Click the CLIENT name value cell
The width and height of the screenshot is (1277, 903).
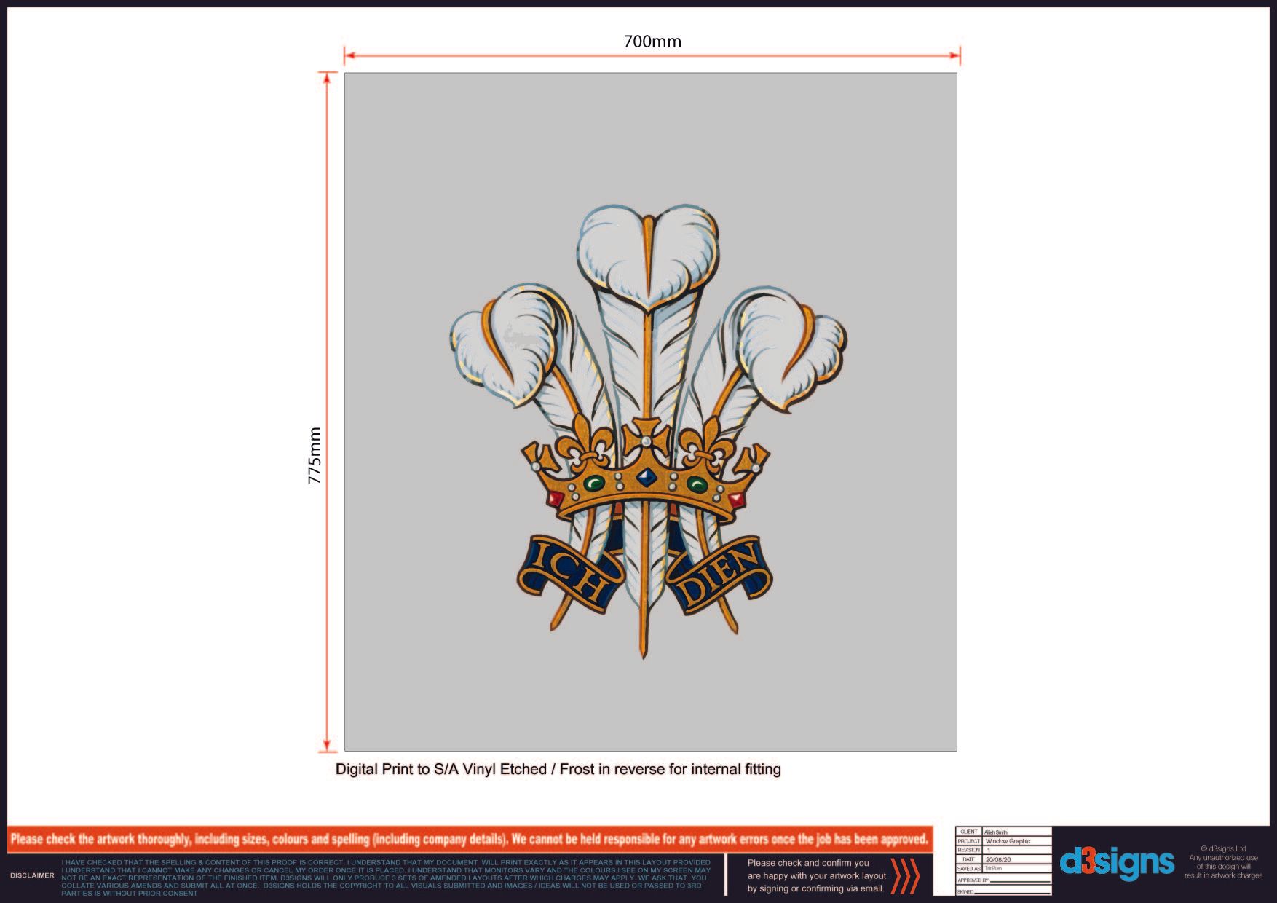(x=1017, y=832)
